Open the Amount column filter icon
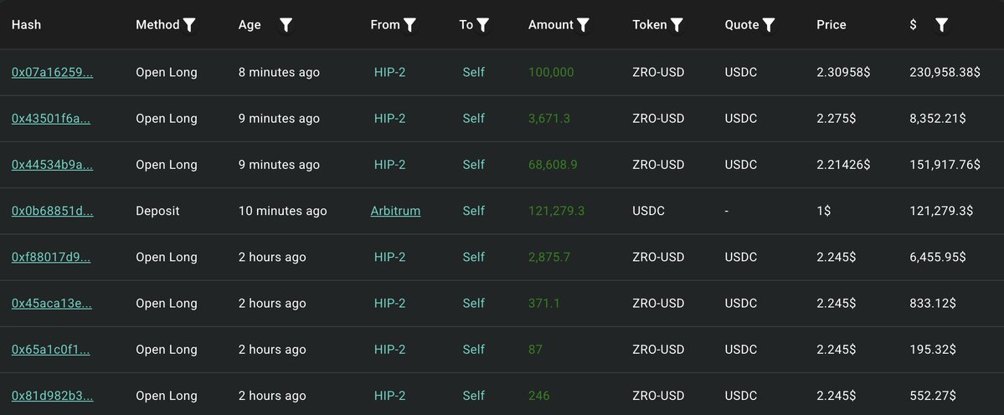This screenshot has height=415, width=1004. 584,25
